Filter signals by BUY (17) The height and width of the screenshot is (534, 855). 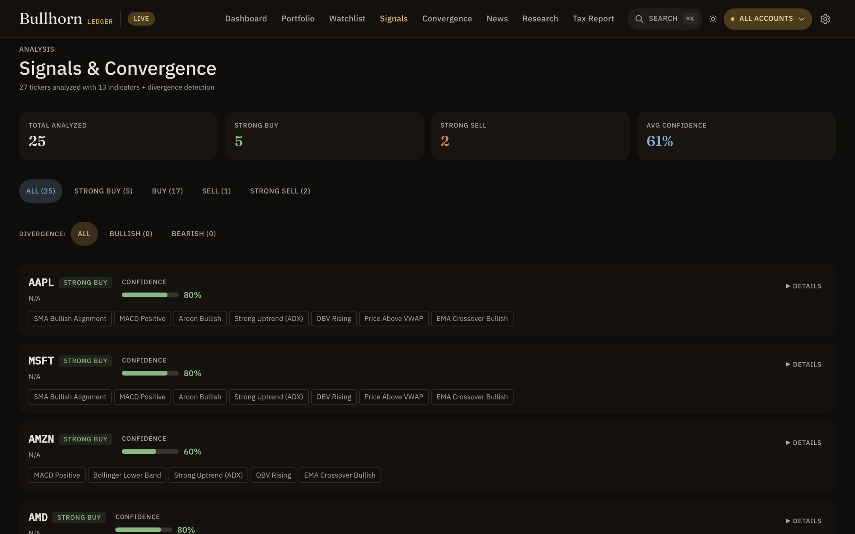167,191
